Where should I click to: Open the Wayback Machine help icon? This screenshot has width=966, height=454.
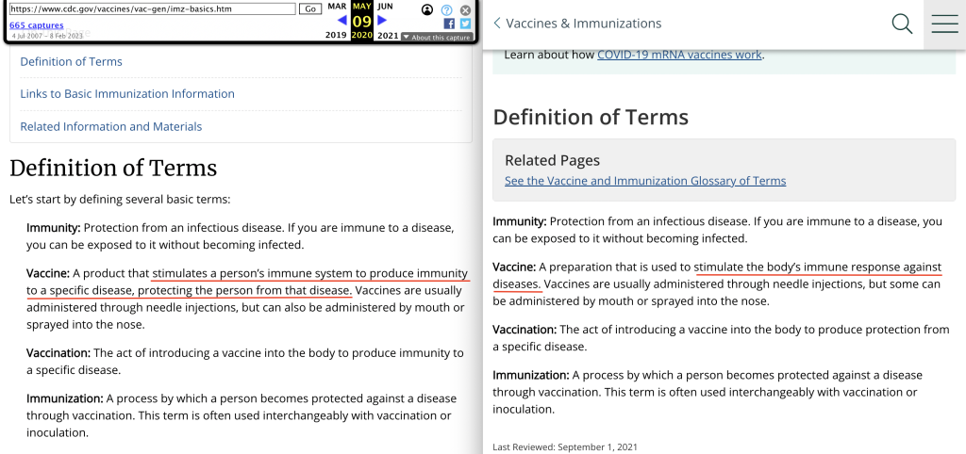click(446, 9)
